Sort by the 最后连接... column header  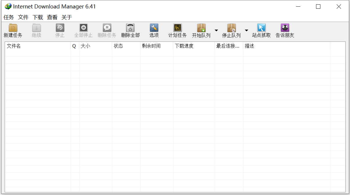[229, 46]
